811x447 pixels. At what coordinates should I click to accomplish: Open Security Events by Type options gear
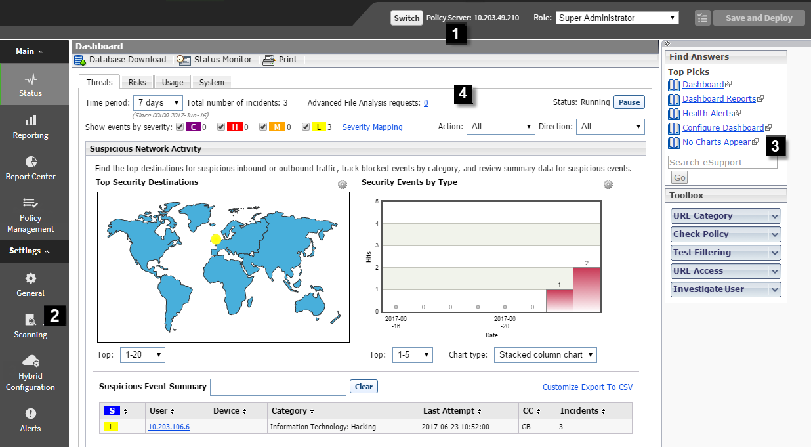[x=608, y=184]
